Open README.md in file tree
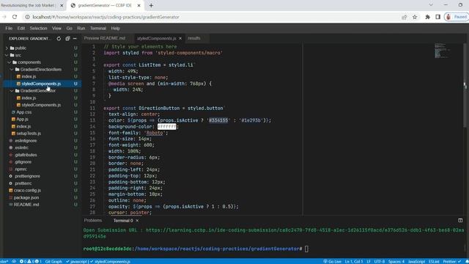The height and width of the screenshot is (264, 469). point(26,205)
